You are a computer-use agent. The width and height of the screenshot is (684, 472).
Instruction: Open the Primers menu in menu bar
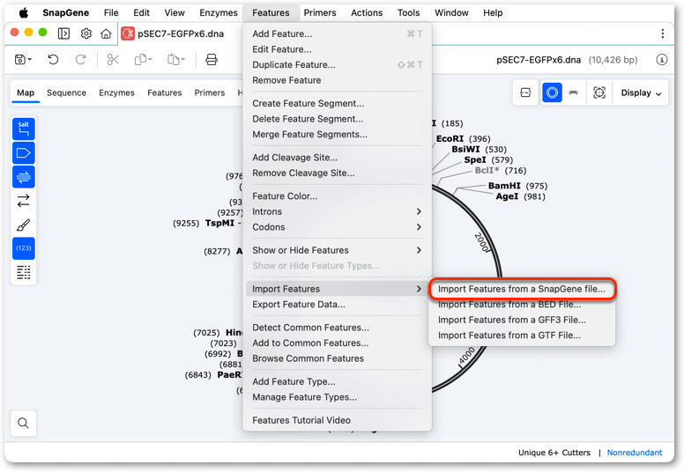coord(320,12)
